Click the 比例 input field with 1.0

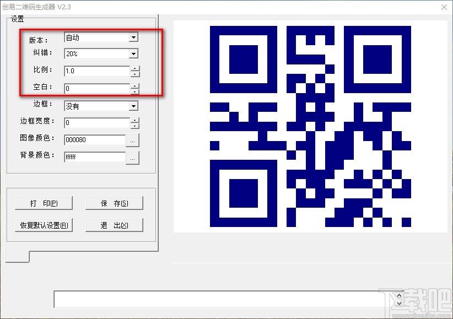97,71
